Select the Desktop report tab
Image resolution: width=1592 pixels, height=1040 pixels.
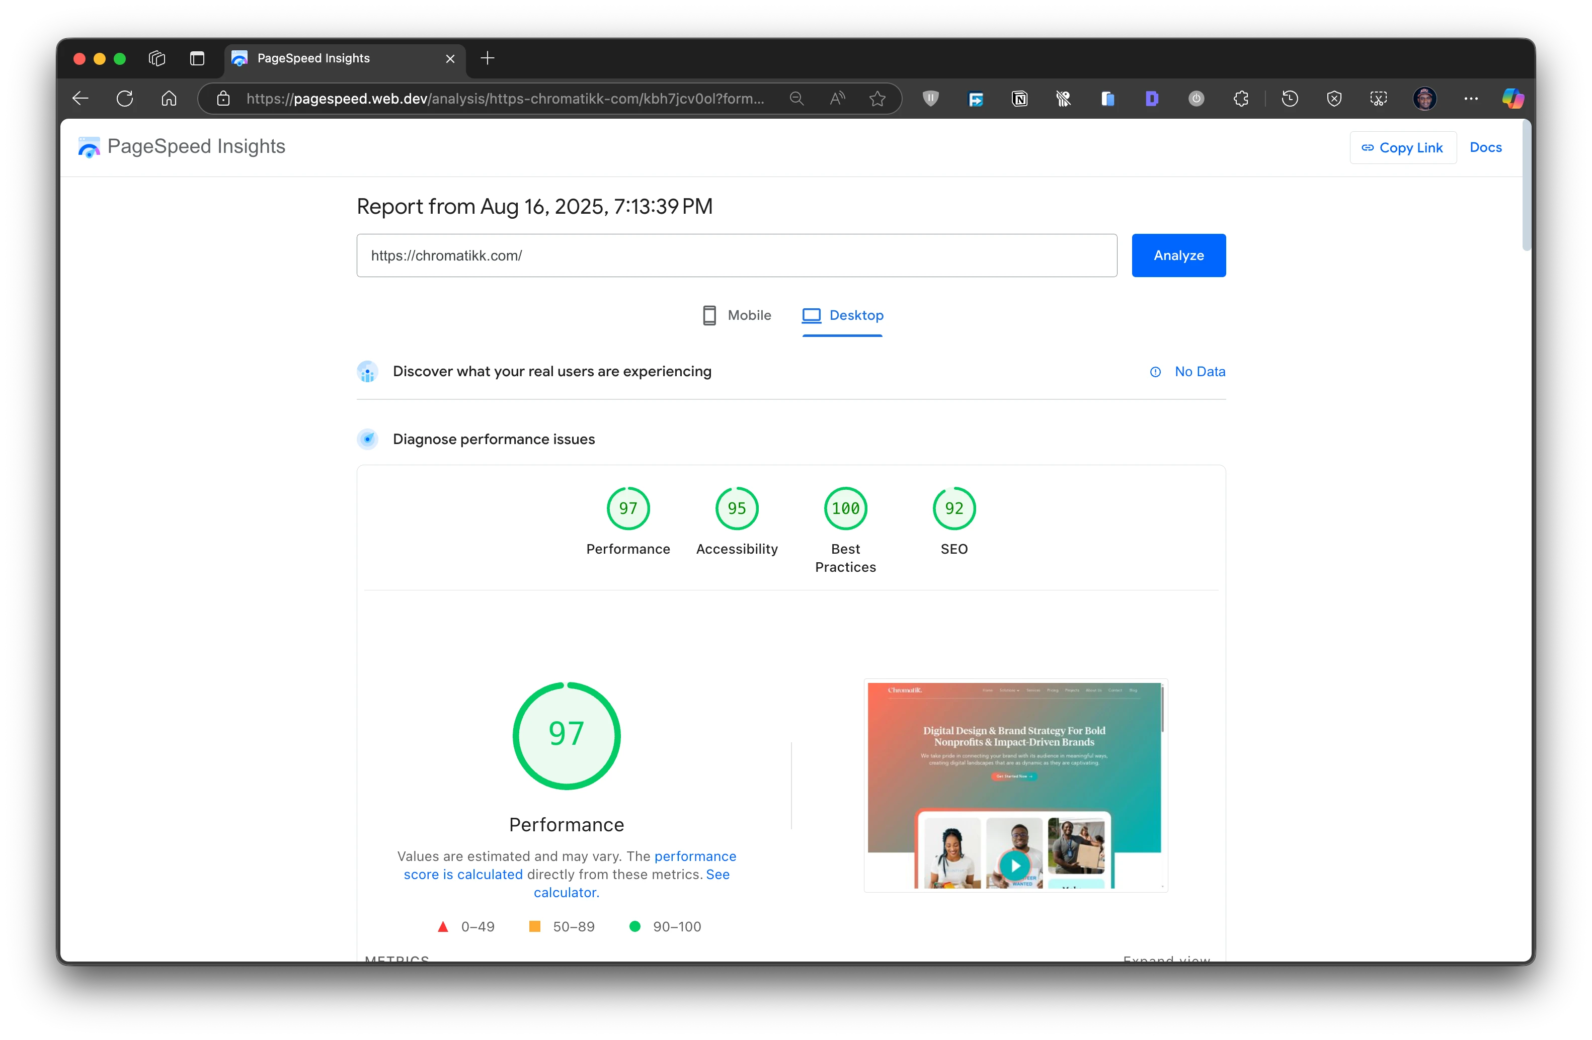(843, 315)
